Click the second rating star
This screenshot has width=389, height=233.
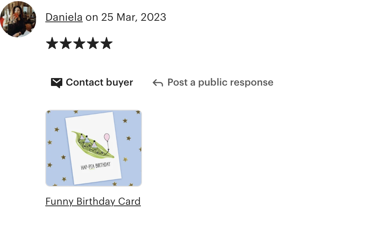(x=66, y=43)
